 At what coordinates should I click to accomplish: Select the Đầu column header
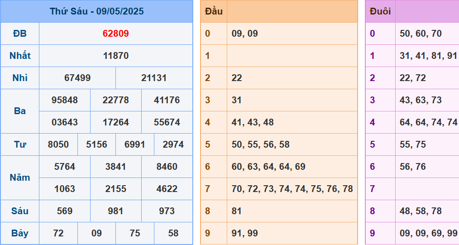pyautogui.click(x=214, y=11)
